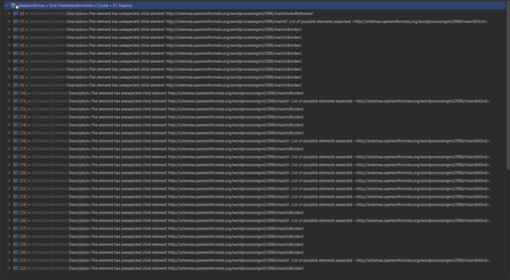
Task: Select row [32] tcBorders error description
Action: [x=186, y=268]
